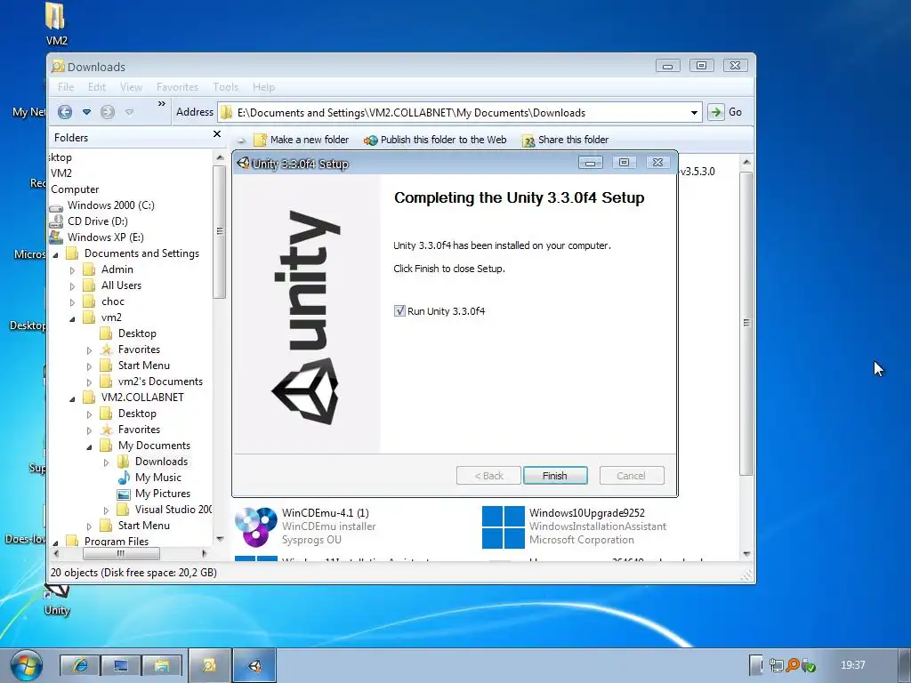Select Computer in folder tree
The height and width of the screenshot is (683, 911).
point(75,189)
